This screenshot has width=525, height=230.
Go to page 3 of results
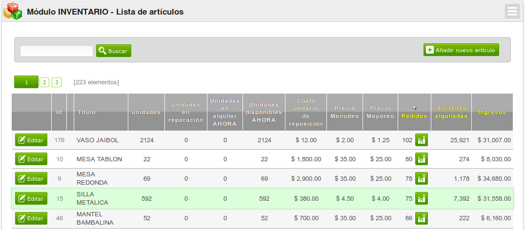(57, 82)
